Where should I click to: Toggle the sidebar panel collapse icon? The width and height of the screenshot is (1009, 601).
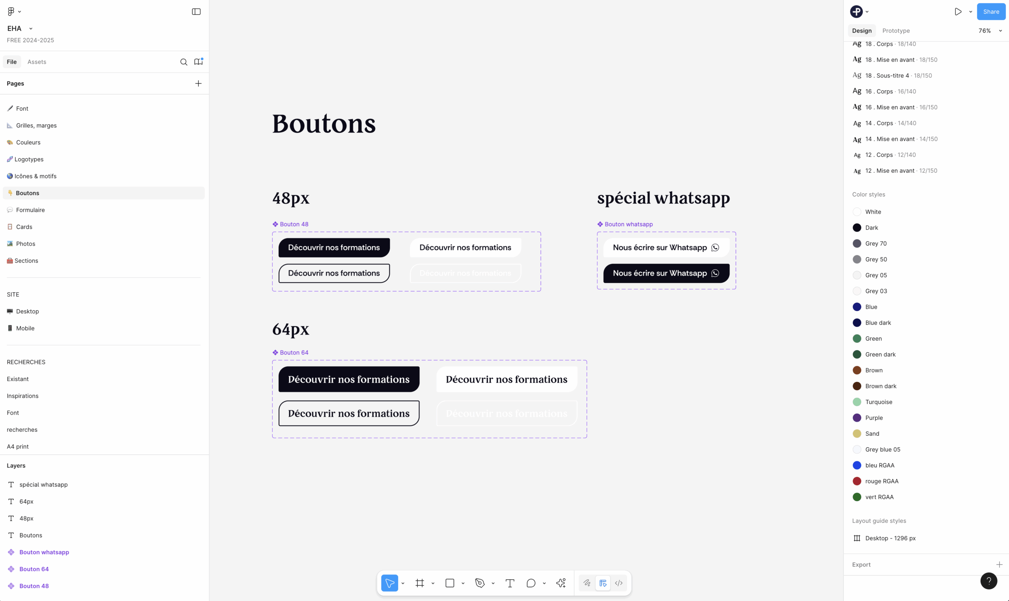point(196,12)
